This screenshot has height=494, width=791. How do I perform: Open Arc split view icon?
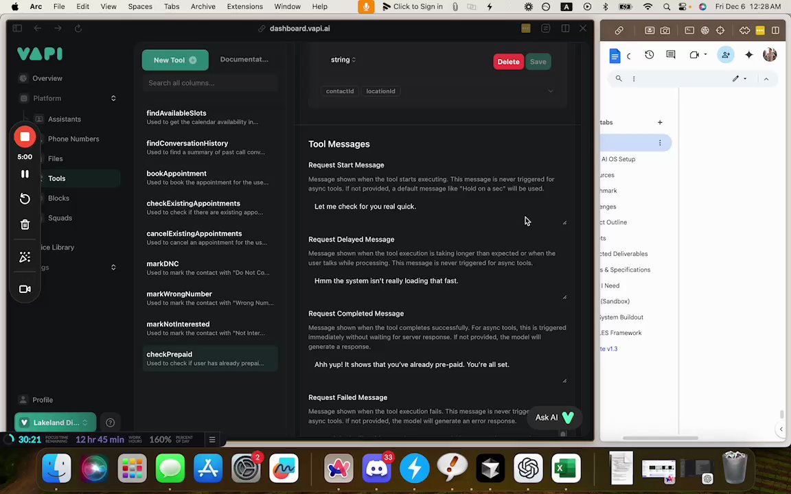tap(566, 28)
